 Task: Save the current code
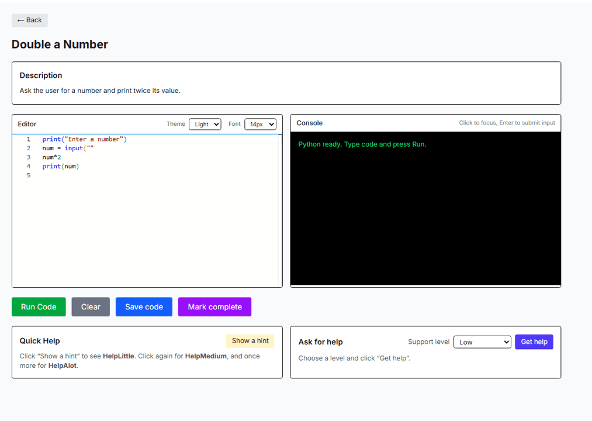144,306
